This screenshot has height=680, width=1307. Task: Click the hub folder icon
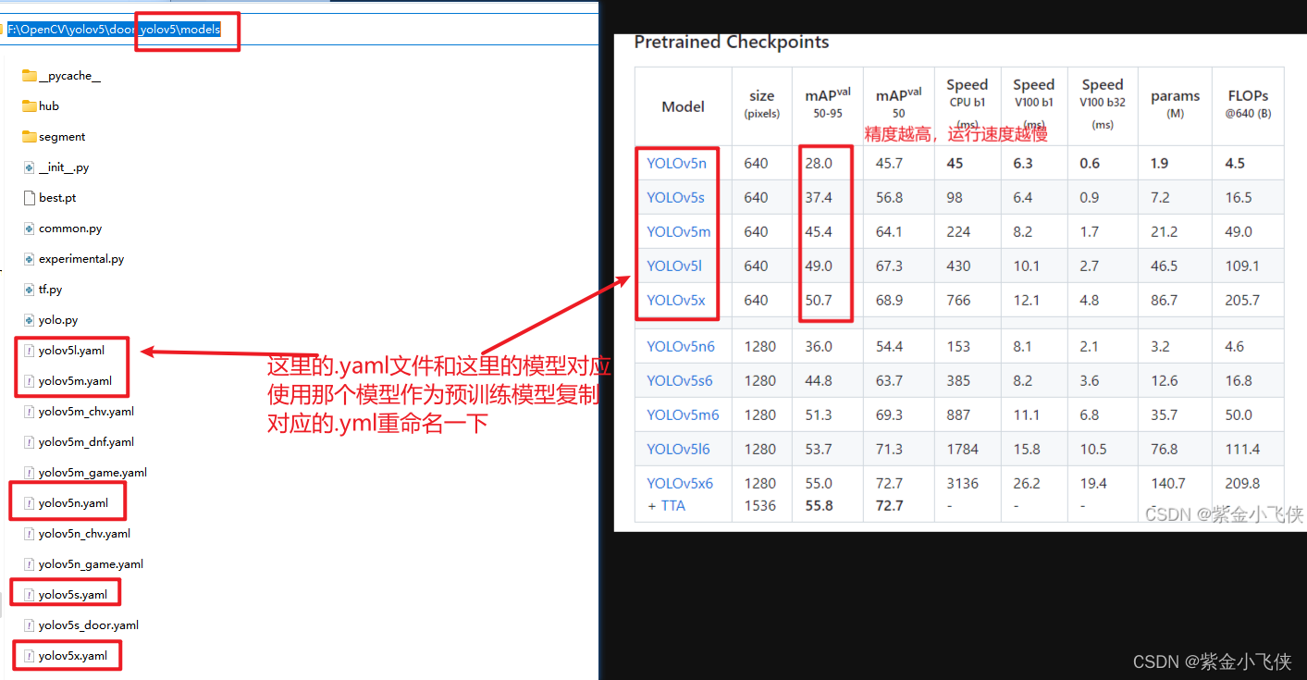(x=29, y=106)
